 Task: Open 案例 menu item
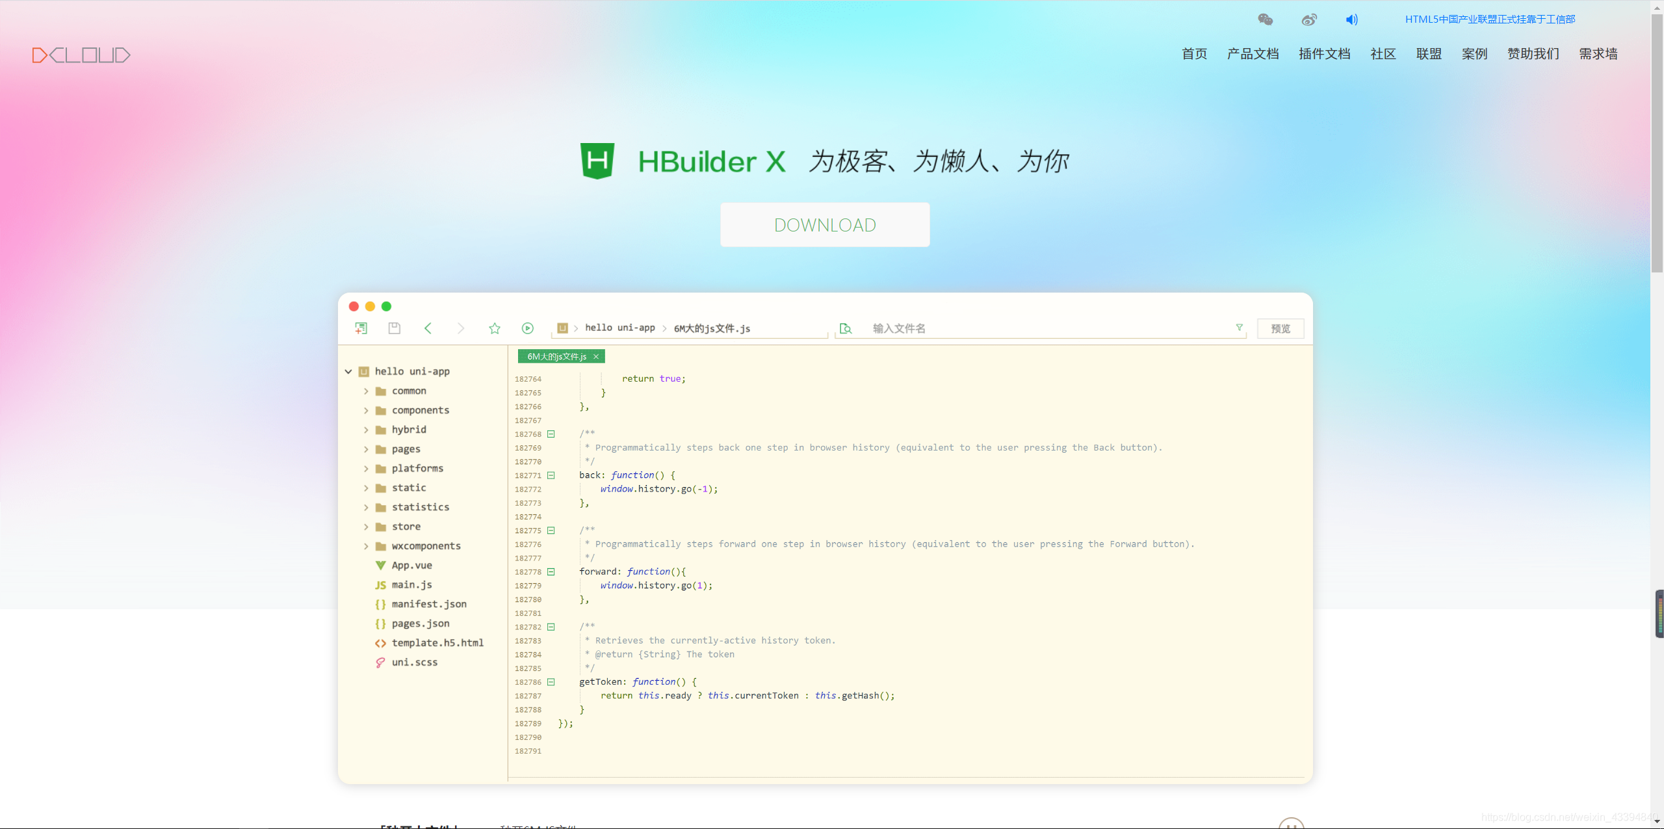(x=1474, y=54)
